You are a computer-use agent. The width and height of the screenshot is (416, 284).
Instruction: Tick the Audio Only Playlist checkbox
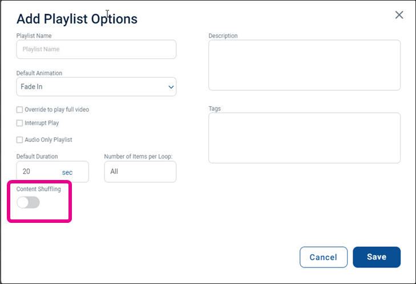(x=19, y=140)
